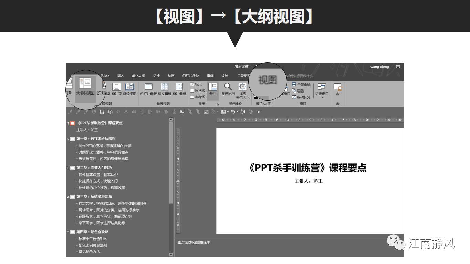This screenshot has width=470, height=264.
Task: Open the 插入 insert tab
Action: click(121, 76)
